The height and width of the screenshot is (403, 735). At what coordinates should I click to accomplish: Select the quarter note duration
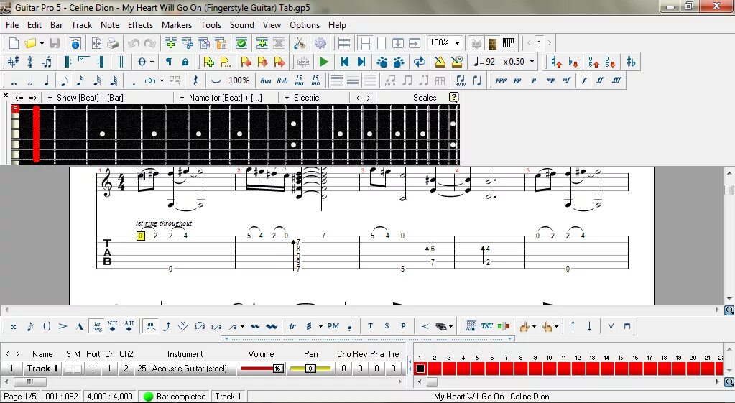click(x=47, y=80)
